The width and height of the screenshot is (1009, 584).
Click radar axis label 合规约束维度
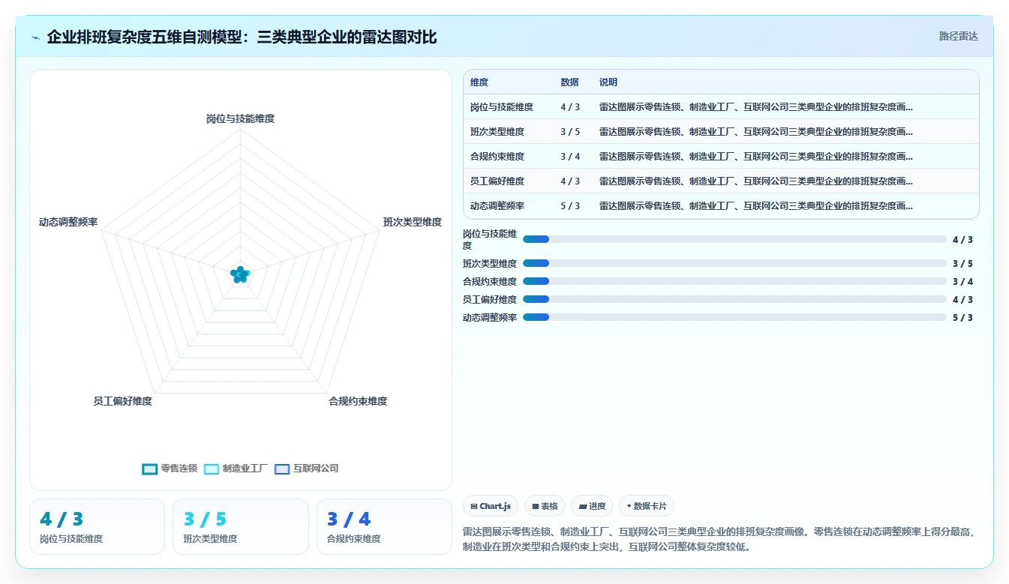(x=358, y=401)
